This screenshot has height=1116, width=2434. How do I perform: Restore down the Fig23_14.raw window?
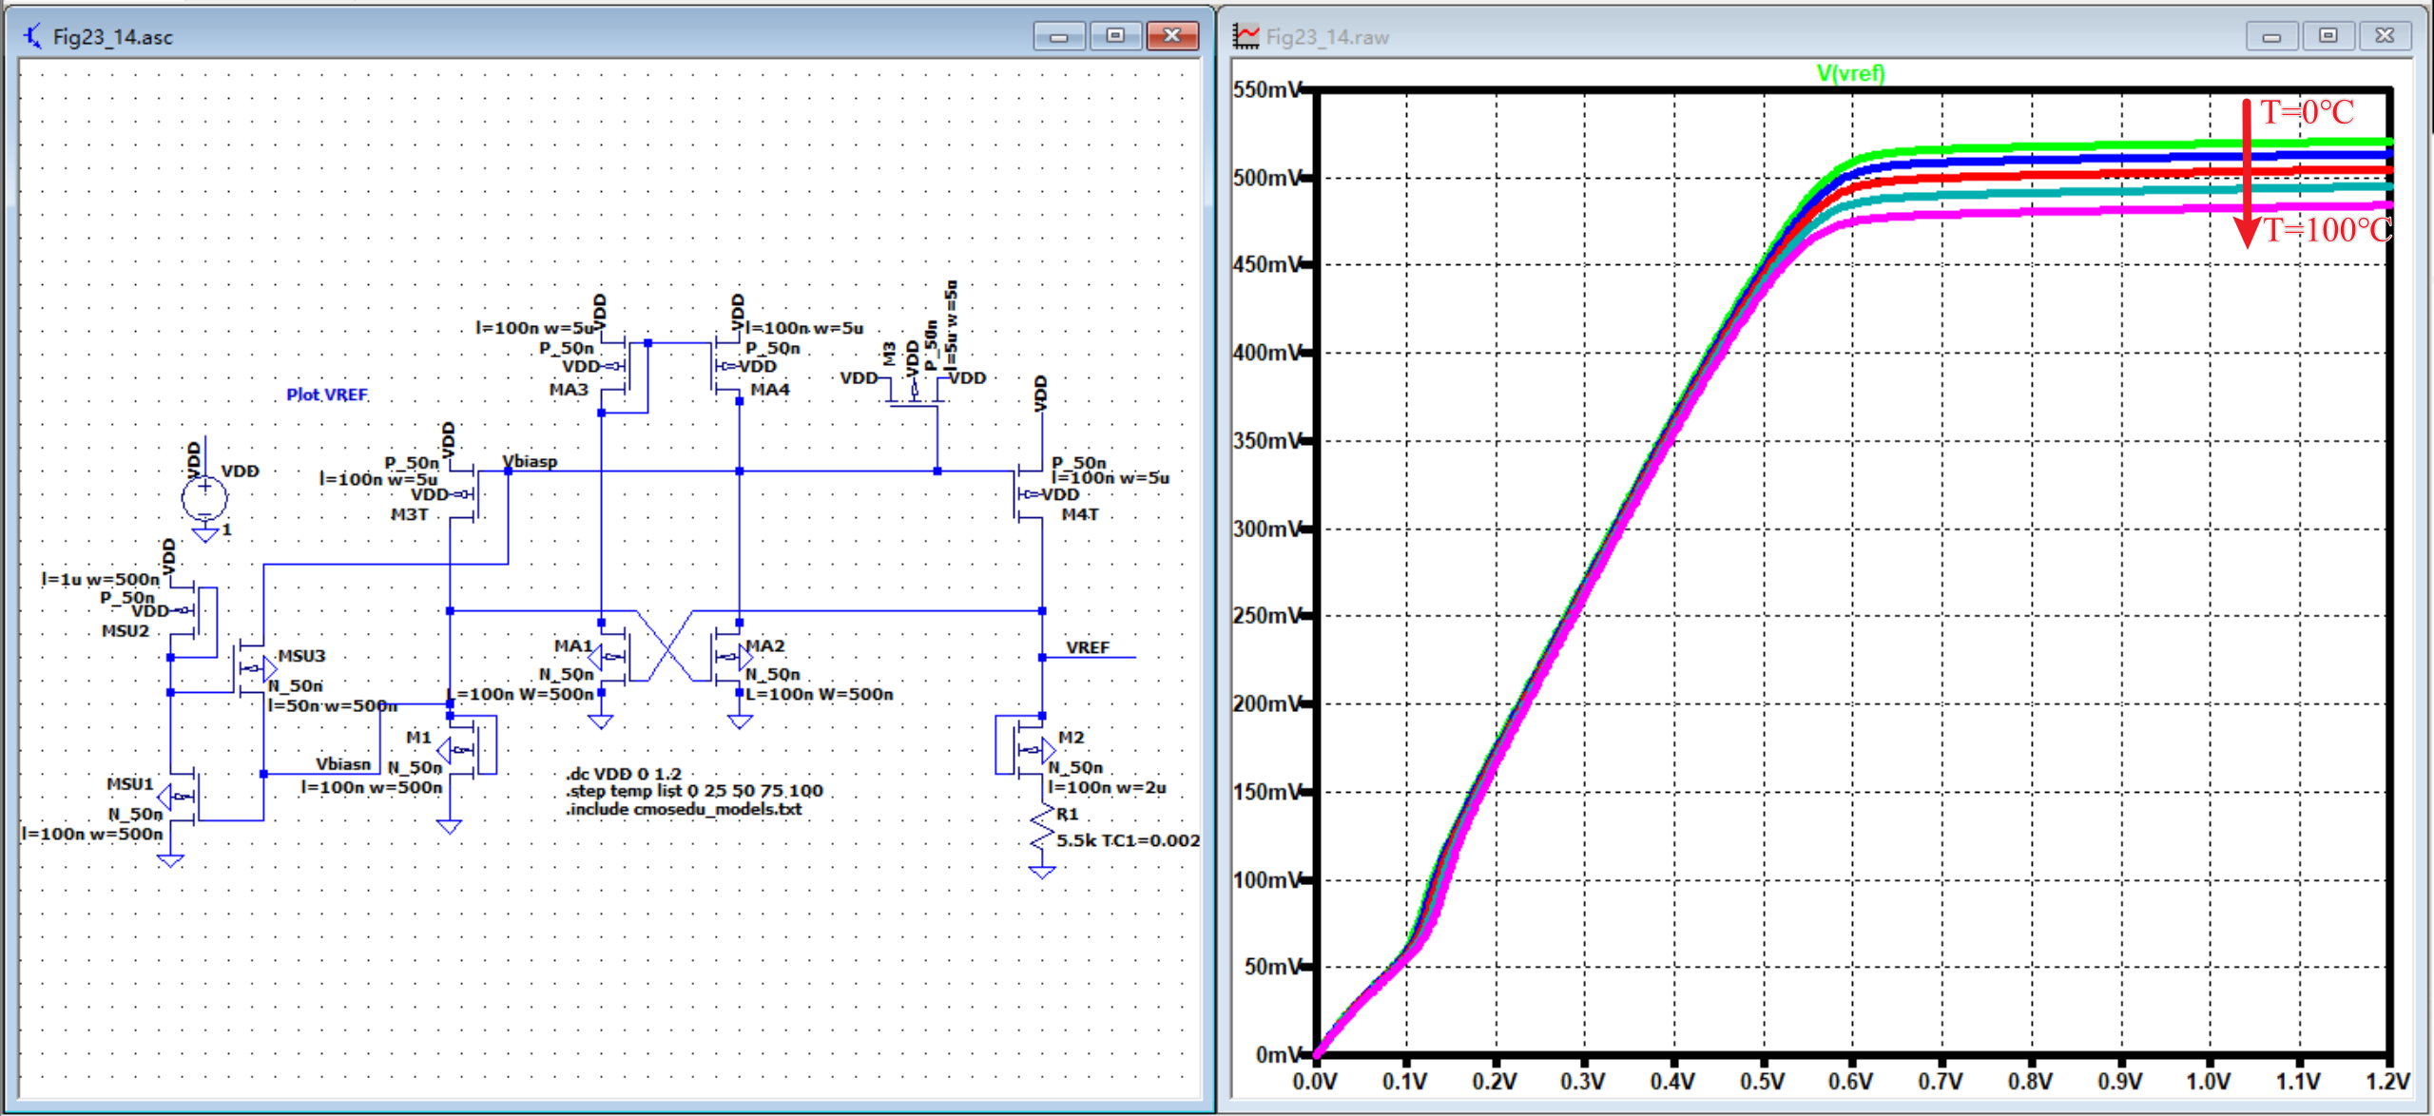[2328, 35]
